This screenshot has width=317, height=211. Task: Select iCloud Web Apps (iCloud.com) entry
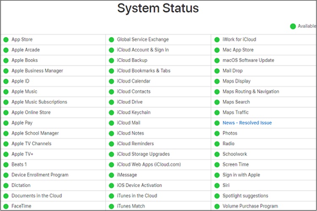pos(149,164)
